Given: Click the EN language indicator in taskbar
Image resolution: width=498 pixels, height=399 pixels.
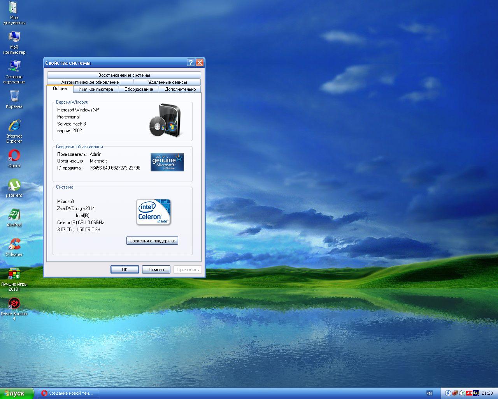Looking at the screenshot, I should [429, 394].
